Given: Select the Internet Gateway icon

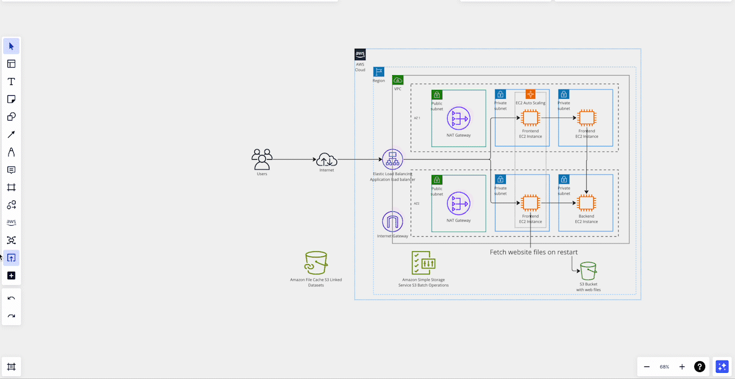Looking at the screenshot, I should point(393,222).
